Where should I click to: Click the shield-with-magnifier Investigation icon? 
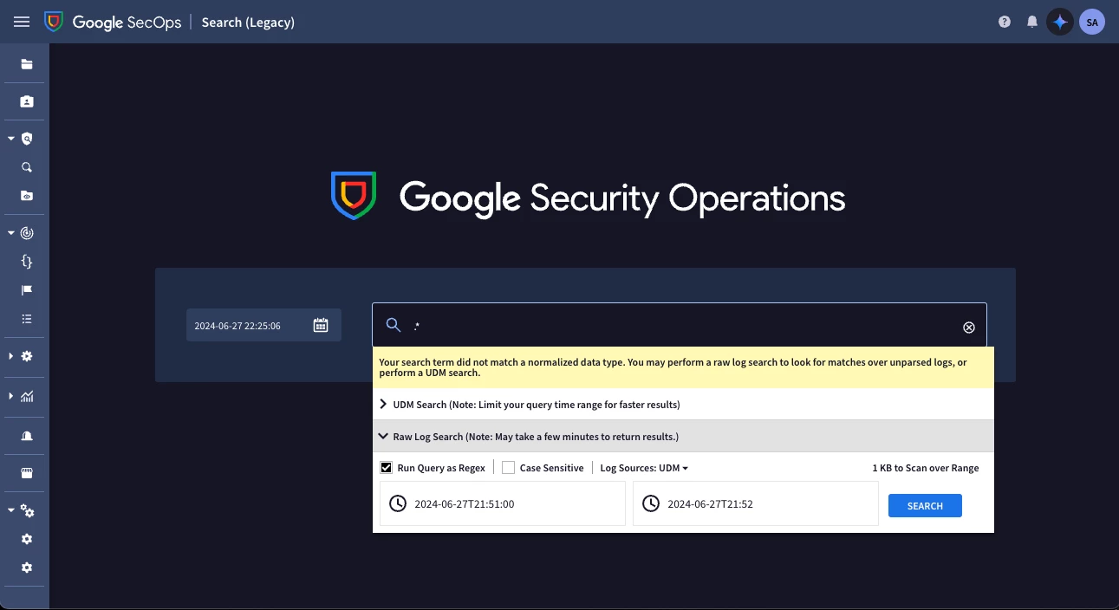coord(27,139)
